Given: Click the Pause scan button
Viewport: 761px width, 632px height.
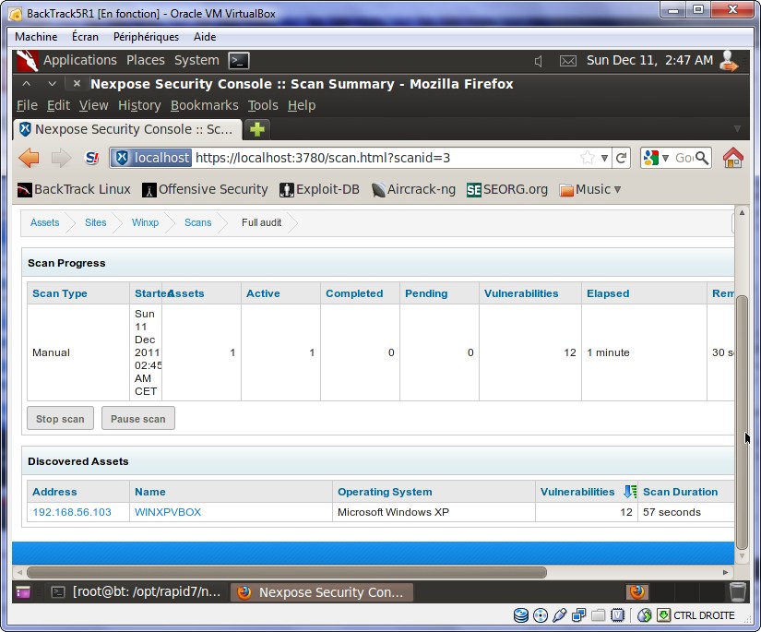Looking at the screenshot, I should 137,419.
